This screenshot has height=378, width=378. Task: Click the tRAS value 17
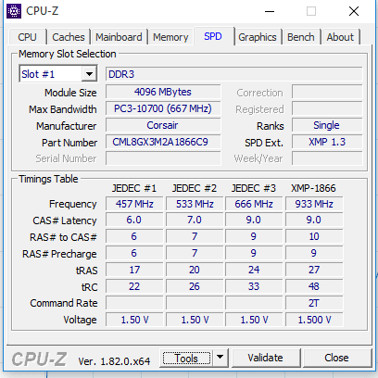tap(134, 270)
